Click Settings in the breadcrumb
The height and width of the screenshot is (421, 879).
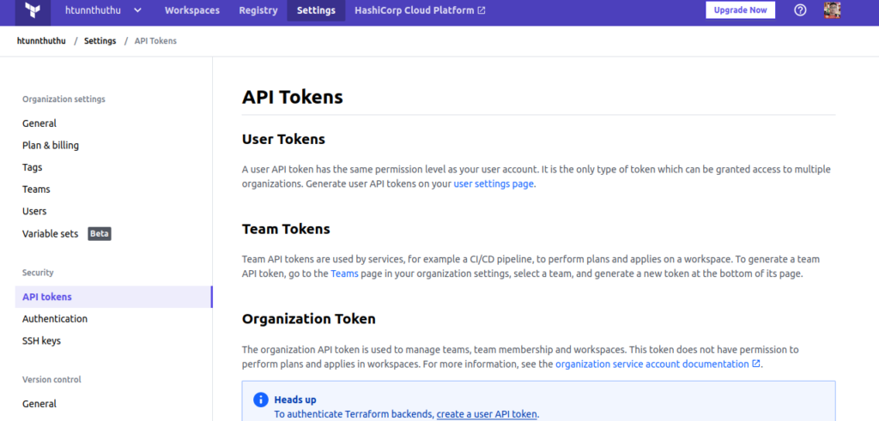pyautogui.click(x=100, y=41)
